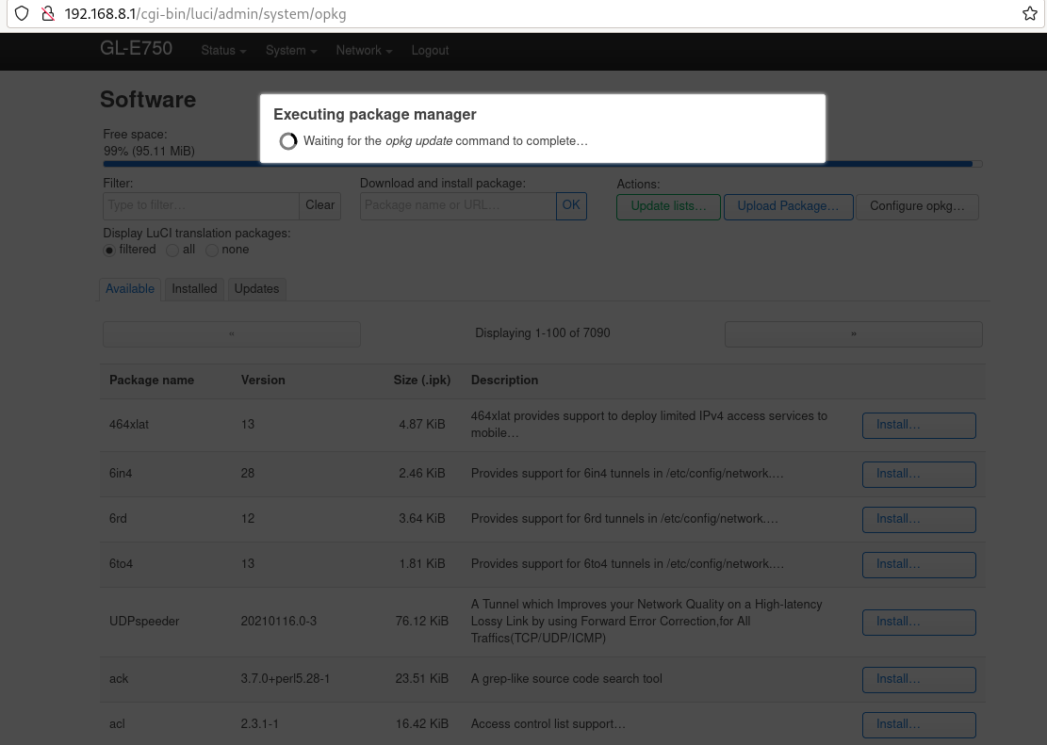Click the Clear filter button
Screen dimensions: 1047x745
pos(319,205)
